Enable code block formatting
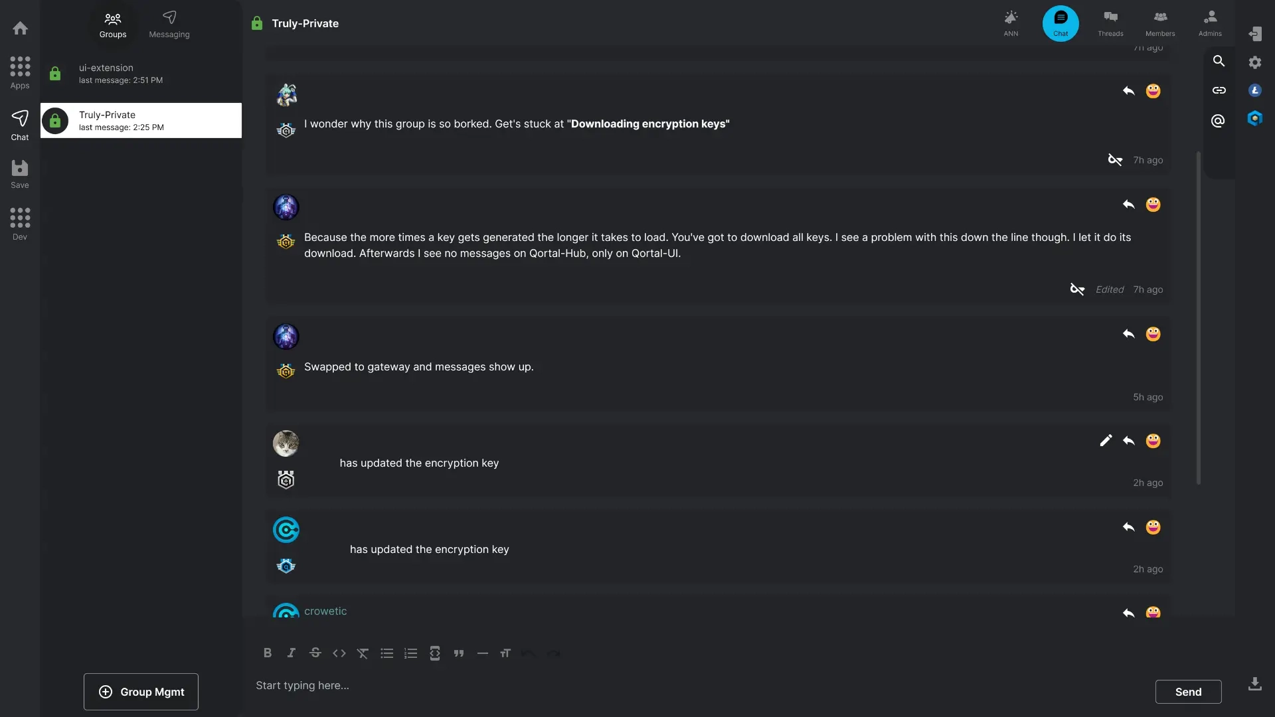The width and height of the screenshot is (1275, 717). pyautogui.click(x=435, y=653)
